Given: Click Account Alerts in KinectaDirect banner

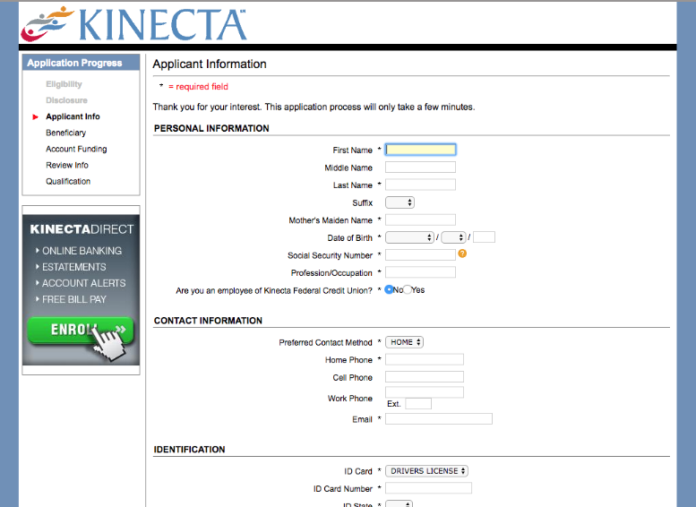Looking at the screenshot, I should [84, 283].
